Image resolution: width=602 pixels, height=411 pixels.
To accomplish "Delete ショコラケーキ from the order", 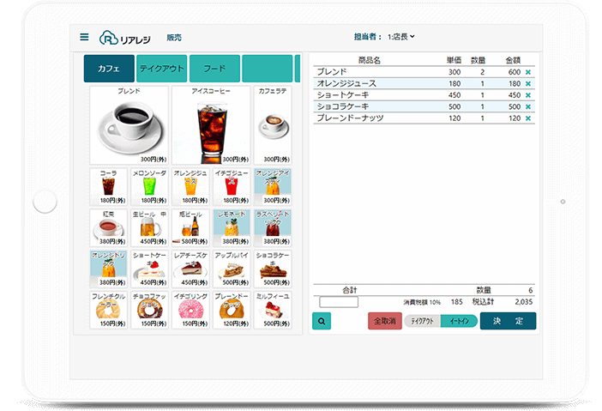I will pyautogui.click(x=528, y=107).
